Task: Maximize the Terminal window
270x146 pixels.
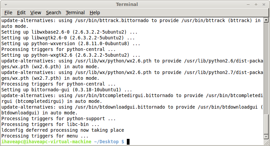Action: (256, 5)
